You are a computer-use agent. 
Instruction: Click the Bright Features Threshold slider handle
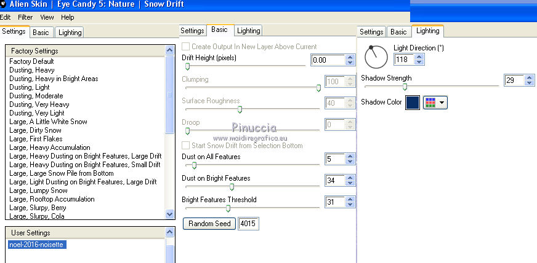(x=228, y=208)
